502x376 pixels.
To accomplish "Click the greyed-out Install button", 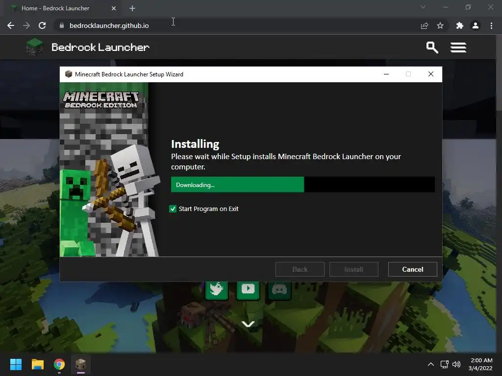I will (354, 269).
